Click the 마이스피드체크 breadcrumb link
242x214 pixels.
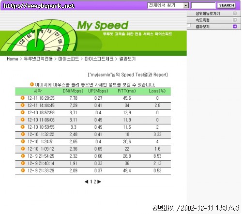(99, 59)
